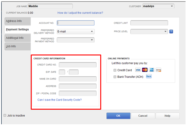This screenshot has width=188, height=127.
Task: Open the Preferred Delivery Method dropdown
Action: (x=76, y=31)
